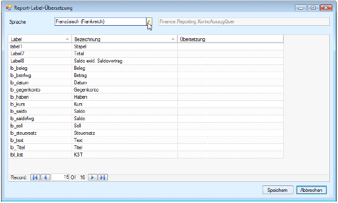Select the Label7 cell

(x=40, y=54)
